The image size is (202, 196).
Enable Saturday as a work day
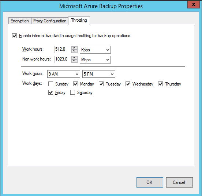pos(72,92)
